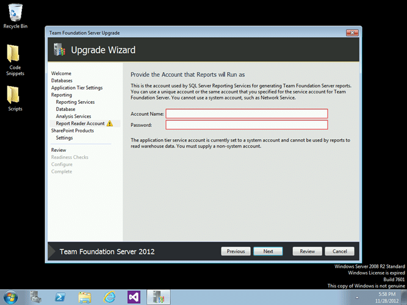Screen dimensions: 407x305
Task: Select the Code Snippets folder on desktop
Action: pos(15,60)
